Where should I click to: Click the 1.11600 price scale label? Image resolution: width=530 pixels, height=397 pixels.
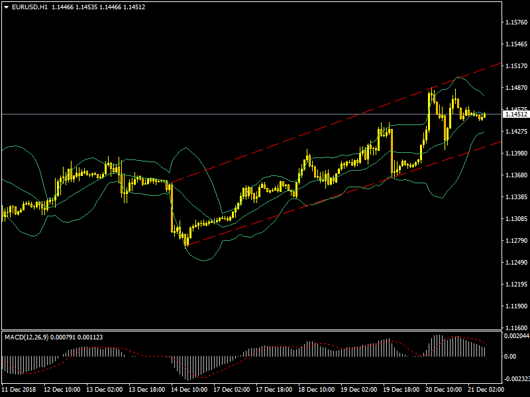515,328
